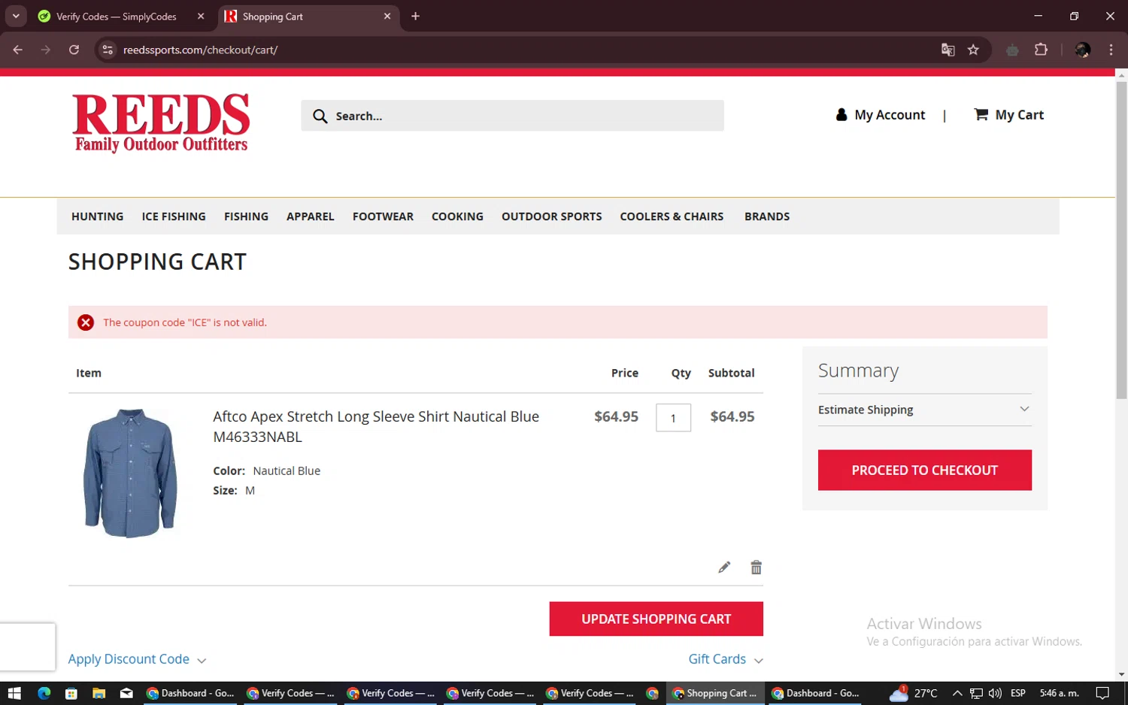Click the Reeds Family Outdoor Outfitters logo
Image resolution: width=1128 pixels, height=705 pixels.
click(161, 123)
